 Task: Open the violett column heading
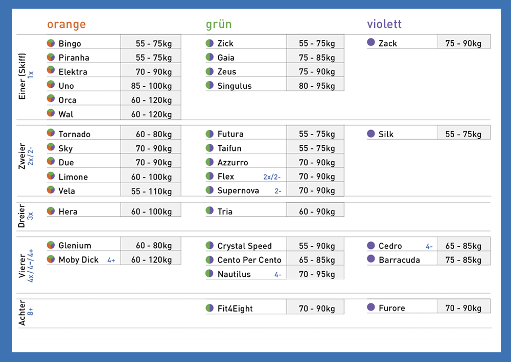click(384, 24)
